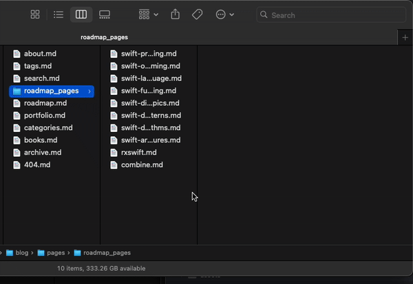Screen dimensions: 413x284
Task: Expand the roadmap_pages folder chevron
Action: (x=89, y=91)
